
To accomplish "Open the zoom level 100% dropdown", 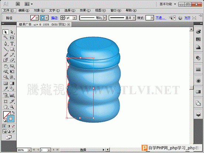I will point(30,150).
